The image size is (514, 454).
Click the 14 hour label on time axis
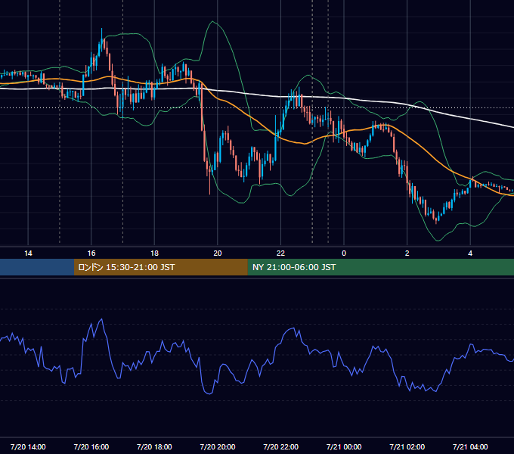pyautogui.click(x=28, y=253)
